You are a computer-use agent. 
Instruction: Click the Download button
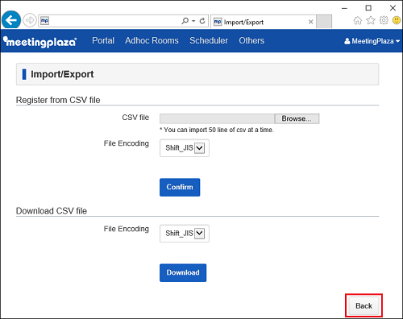[x=183, y=272]
